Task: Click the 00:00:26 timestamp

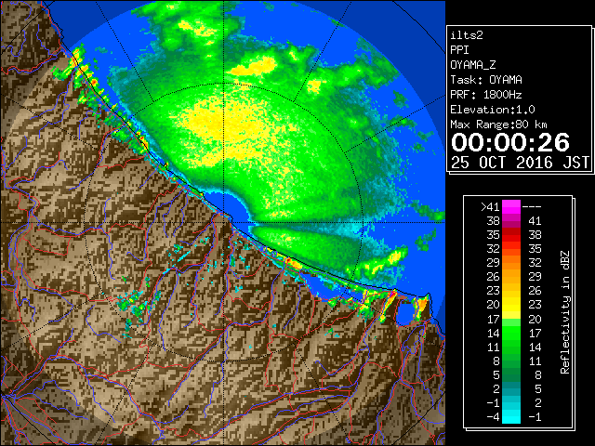Action: pyautogui.click(x=510, y=142)
